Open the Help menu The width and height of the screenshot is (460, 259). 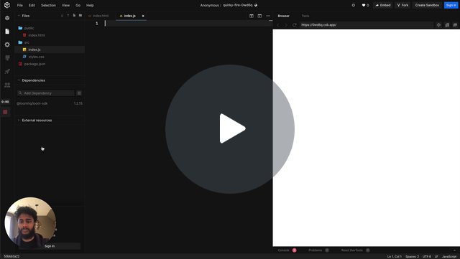coord(90,5)
